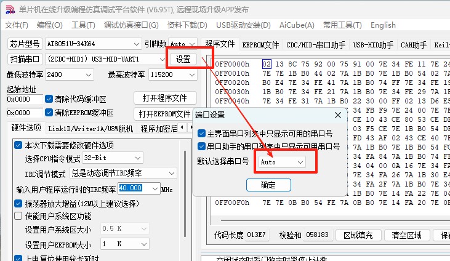This screenshot has height=261, width=450.
Task: Click the 清空区域 button
Action: (x=407, y=235)
